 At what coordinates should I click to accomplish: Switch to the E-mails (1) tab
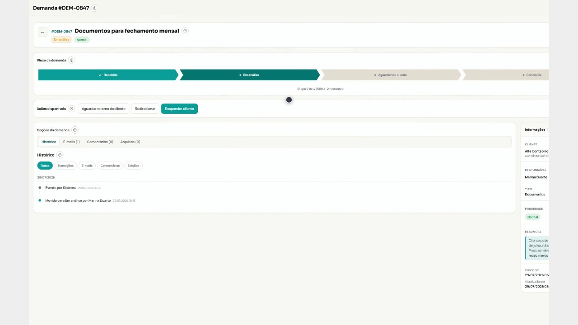[71, 142]
